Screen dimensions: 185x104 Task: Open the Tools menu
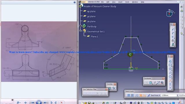pos(127,2)
